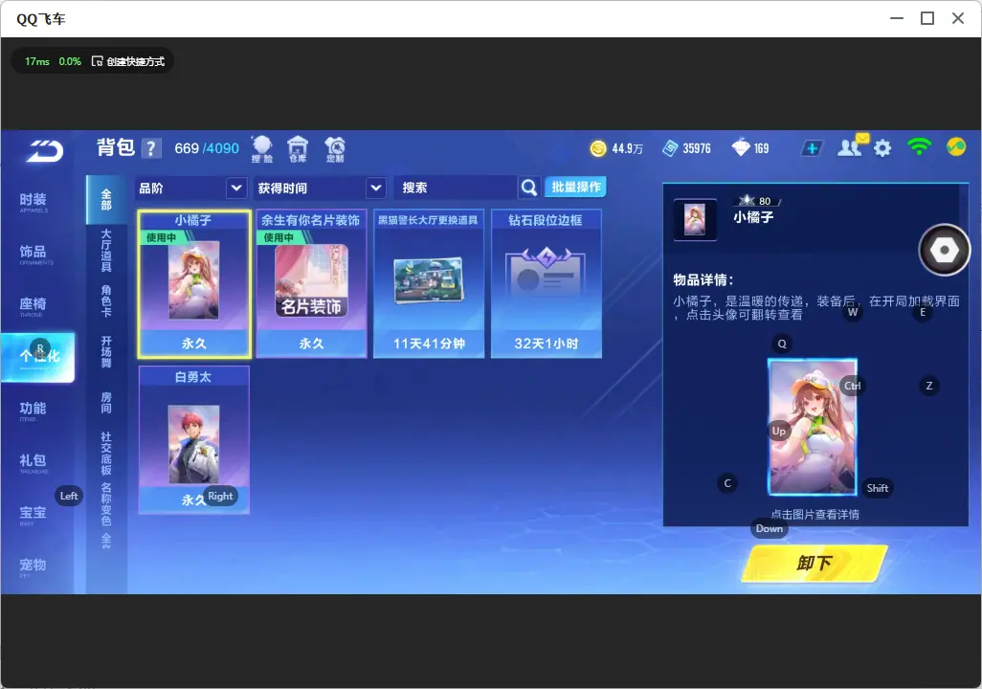Image resolution: width=982 pixels, height=689 pixels.
Task: Select the 时装 category
Action: point(33,202)
